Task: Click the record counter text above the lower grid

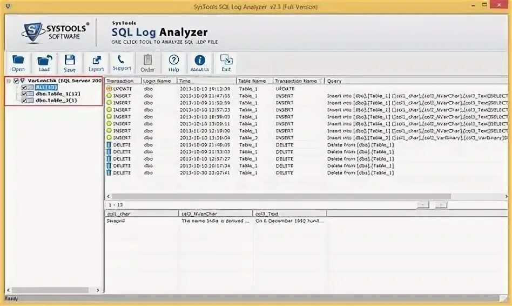Action: point(116,205)
